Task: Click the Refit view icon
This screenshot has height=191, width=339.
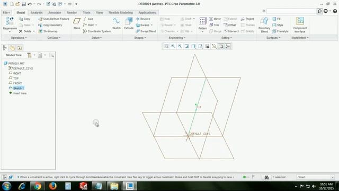Action: [x=166, y=46]
